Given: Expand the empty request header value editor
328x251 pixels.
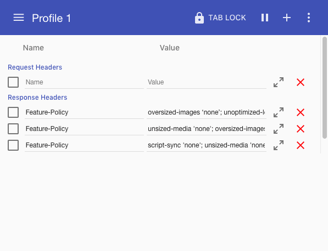Looking at the screenshot, I should pos(279,82).
